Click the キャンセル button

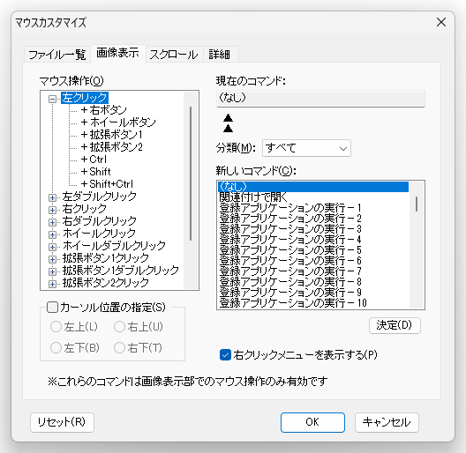[x=387, y=422]
